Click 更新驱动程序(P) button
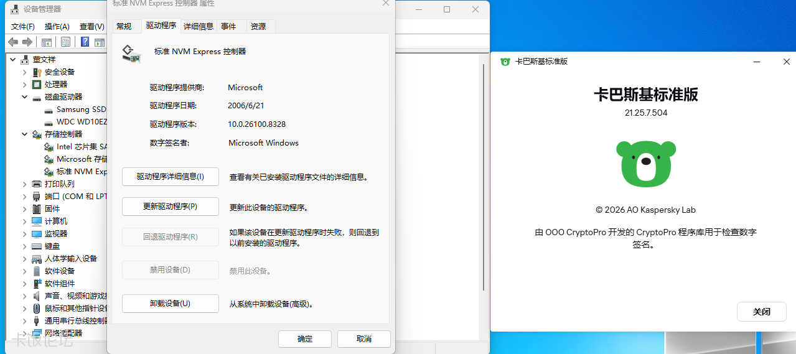Screen dimensions: 796x354 [171, 207]
